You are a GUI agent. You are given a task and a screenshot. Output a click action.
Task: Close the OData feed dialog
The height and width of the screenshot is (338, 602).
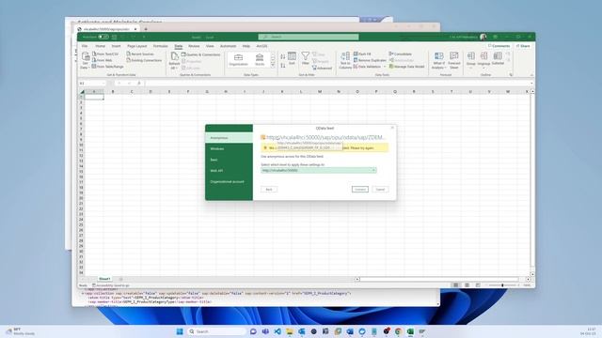point(392,128)
